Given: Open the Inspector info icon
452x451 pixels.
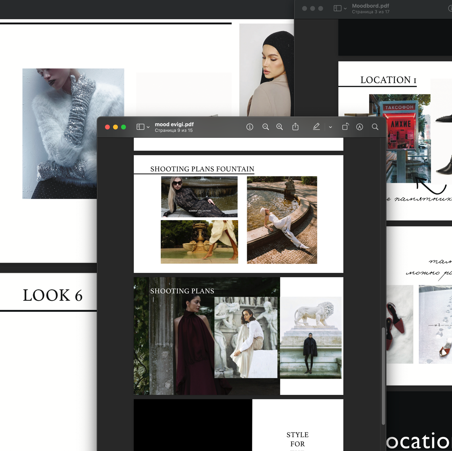Looking at the screenshot, I should pos(249,127).
